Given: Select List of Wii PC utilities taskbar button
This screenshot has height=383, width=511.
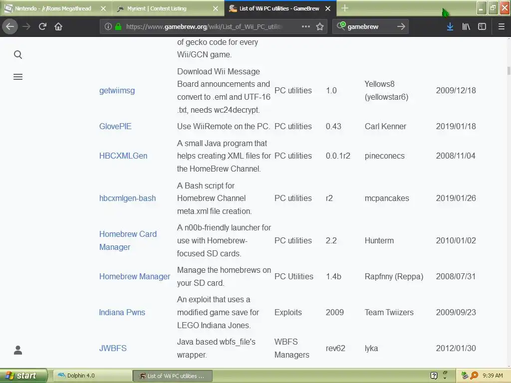Looking at the screenshot, I should pos(173,376).
